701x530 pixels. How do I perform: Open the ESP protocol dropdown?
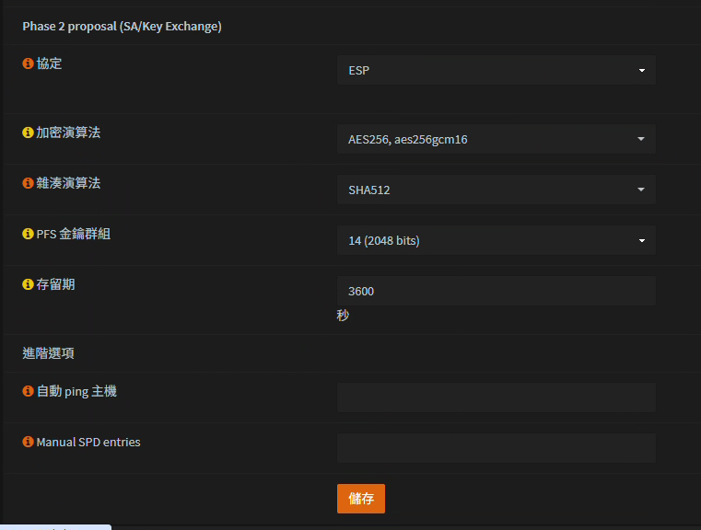(497, 70)
